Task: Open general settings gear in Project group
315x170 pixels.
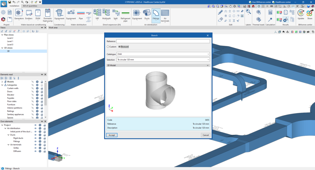Action: coord(3,12)
